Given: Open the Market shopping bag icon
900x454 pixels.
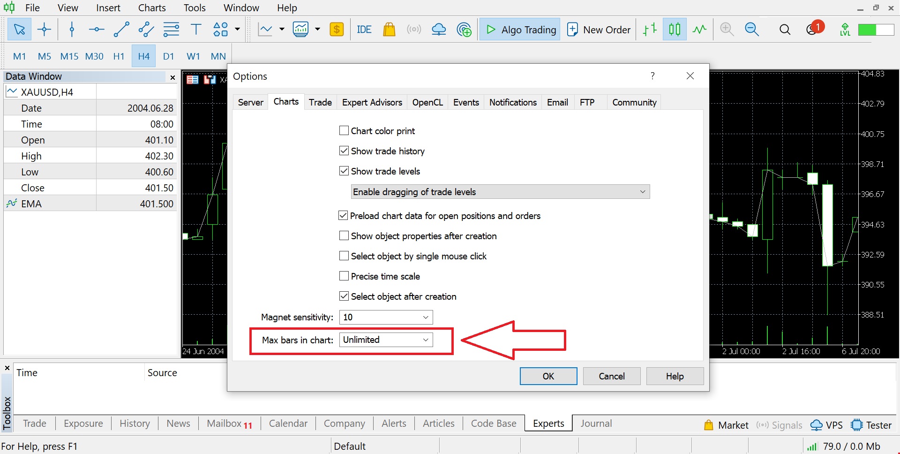Looking at the screenshot, I should tap(390, 29).
